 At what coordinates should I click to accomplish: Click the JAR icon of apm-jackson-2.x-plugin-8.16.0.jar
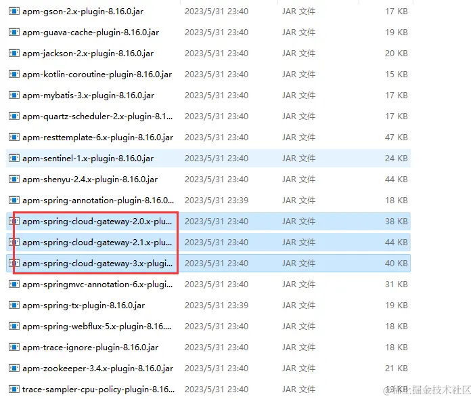14,53
